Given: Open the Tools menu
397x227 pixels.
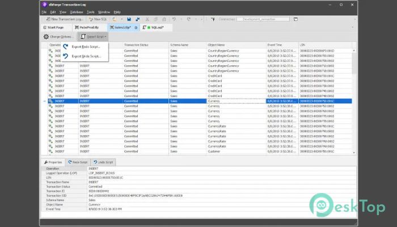Looking at the screenshot, I should coord(90,12).
